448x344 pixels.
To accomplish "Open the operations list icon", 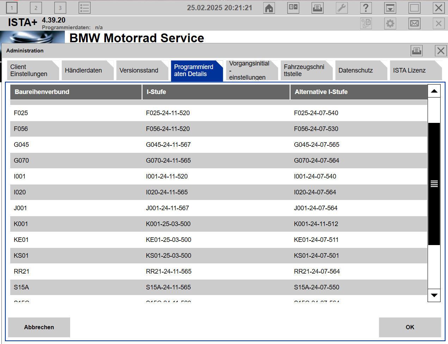I will [x=85, y=8].
